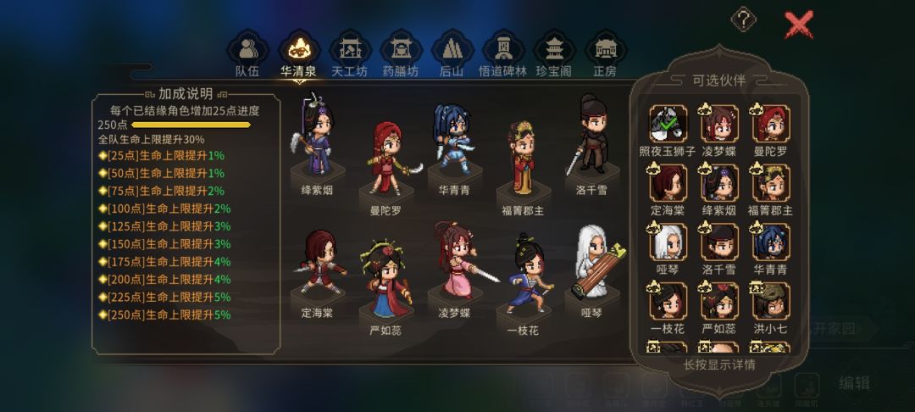Open the 正房 main house icon
915x412 pixels.
pyautogui.click(x=605, y=49)
